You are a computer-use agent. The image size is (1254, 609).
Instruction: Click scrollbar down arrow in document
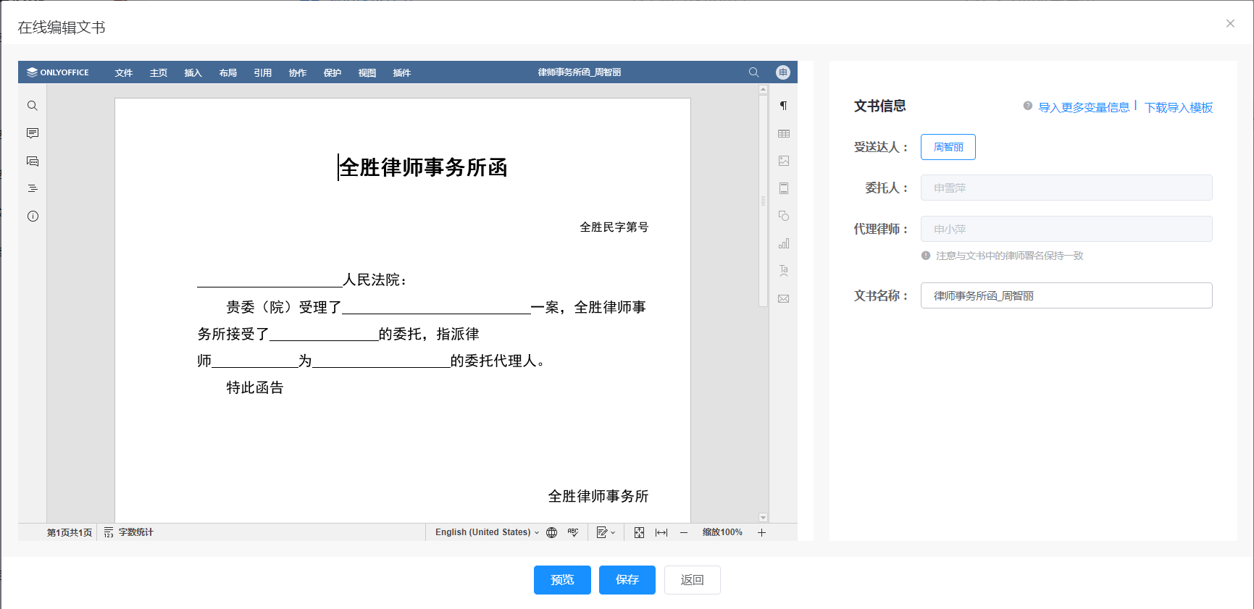coord(763,518)
